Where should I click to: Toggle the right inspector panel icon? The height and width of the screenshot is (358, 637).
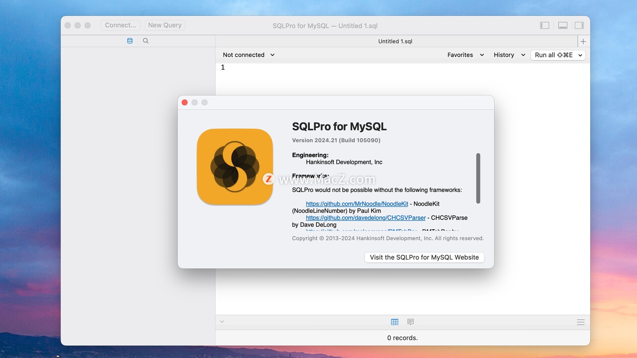point(579,26)
